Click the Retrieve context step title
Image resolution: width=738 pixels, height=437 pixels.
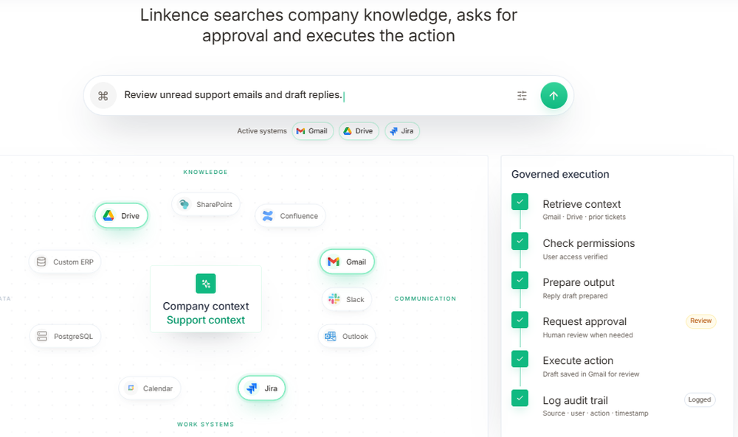[582, 204]
